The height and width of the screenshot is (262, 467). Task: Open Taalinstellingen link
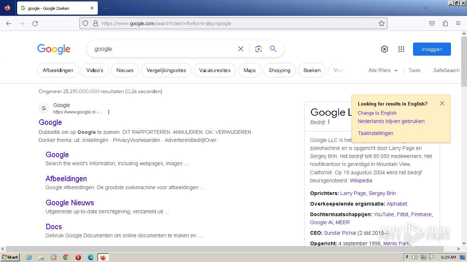[x=375, y=133]
